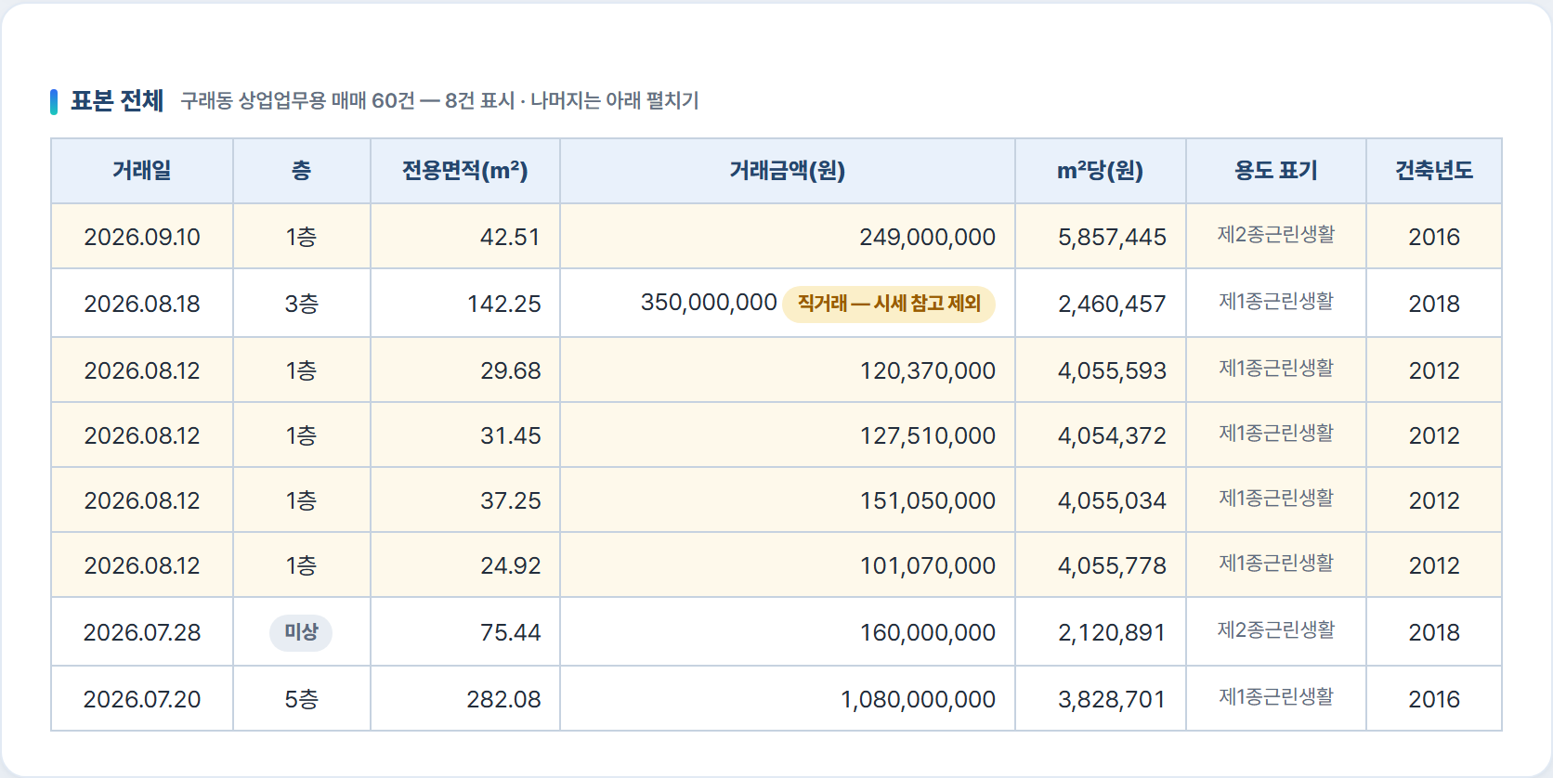Click the 층 column header
The height and width of the screenshot is (778, 1553).
coord(302,171)
